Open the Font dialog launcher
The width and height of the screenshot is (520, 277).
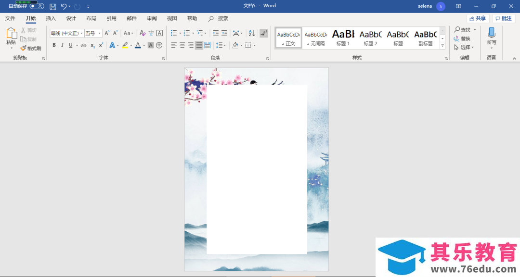[x=163, y=59]
